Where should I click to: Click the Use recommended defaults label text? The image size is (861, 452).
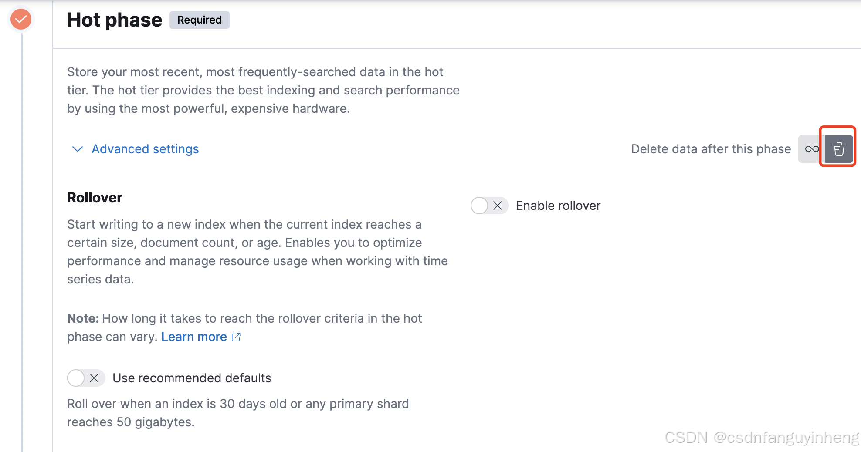[x=192, y=378]
